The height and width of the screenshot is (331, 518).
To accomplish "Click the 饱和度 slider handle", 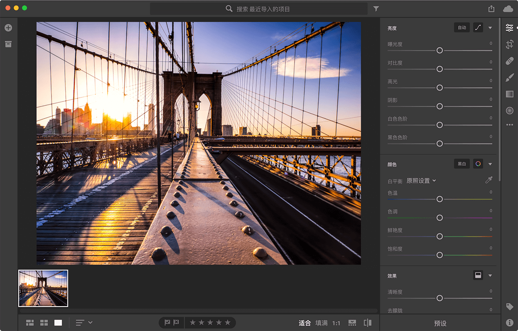I will (439, 255).
